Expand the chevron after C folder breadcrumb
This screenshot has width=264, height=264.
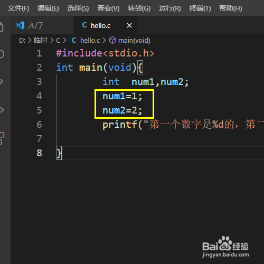tap(64, 41)
